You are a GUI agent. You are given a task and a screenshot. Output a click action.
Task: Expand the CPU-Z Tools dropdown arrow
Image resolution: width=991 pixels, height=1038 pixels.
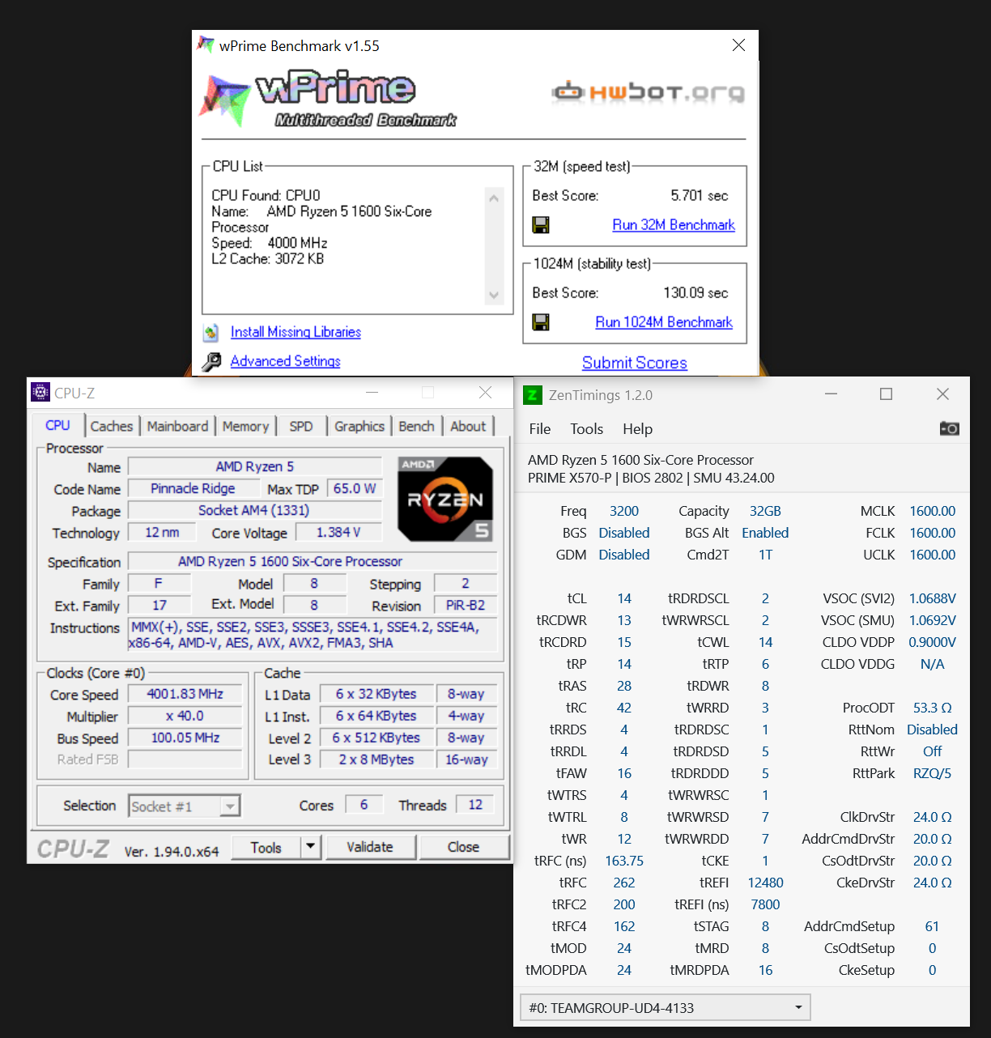(x=311, y=848)
